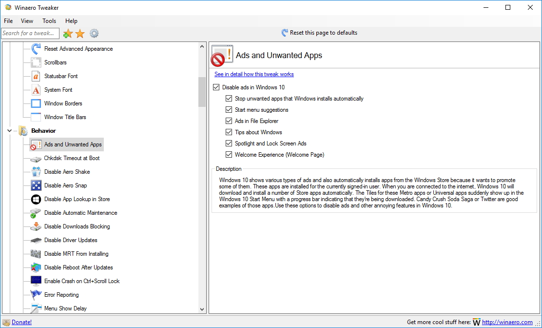Screen dimensions: 542x328
Task: Open See in detail how this tweak works
Action: pyautogui.click(x=254, y=74)
